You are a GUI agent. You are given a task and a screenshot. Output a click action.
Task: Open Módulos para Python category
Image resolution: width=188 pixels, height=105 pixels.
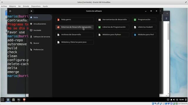(x=113, y=35)
